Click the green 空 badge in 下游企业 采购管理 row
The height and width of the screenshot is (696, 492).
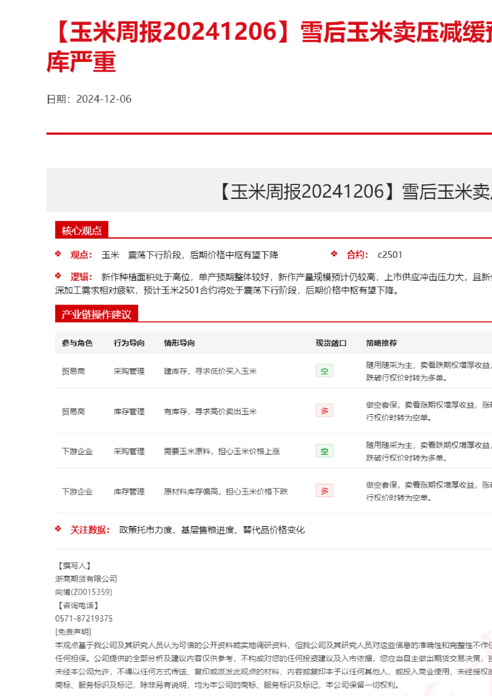tap(324, 451)
